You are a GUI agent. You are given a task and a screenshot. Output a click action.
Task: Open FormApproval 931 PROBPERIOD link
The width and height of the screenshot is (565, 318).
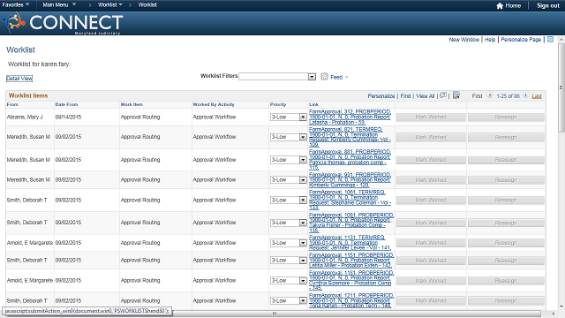(x=350, y=180)
